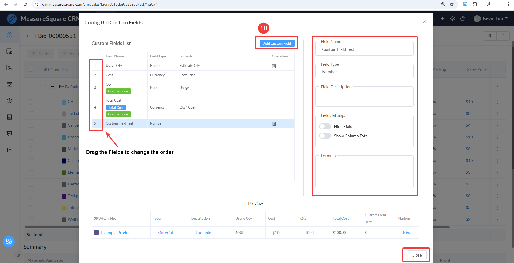The width and height of the screenshot is (514, 263).
Task: Click the Example description link
Action: (203, 233)
